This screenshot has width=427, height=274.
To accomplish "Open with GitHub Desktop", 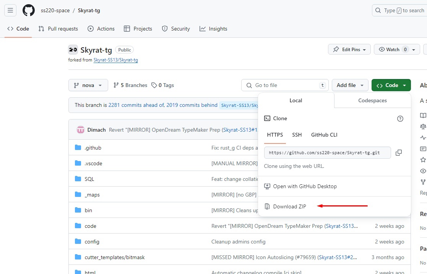I will pyautogui.click(x=305, y=186).
